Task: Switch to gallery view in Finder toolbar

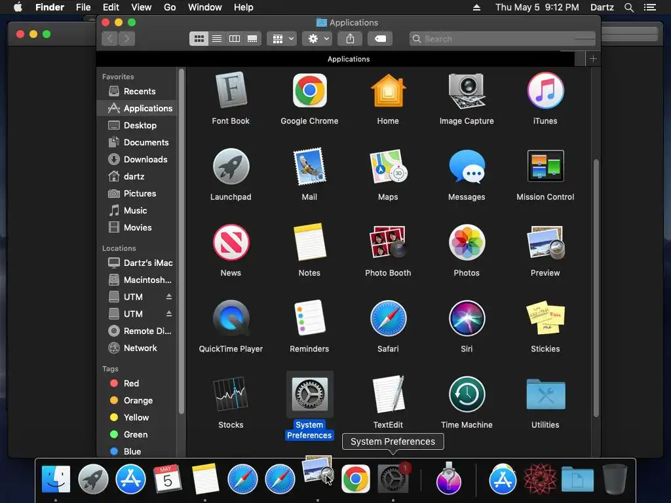Action: pos(252,39)
